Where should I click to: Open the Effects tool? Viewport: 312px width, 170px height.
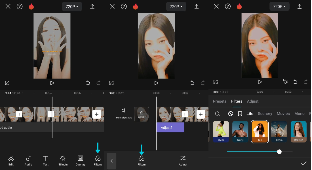[63, 160]
